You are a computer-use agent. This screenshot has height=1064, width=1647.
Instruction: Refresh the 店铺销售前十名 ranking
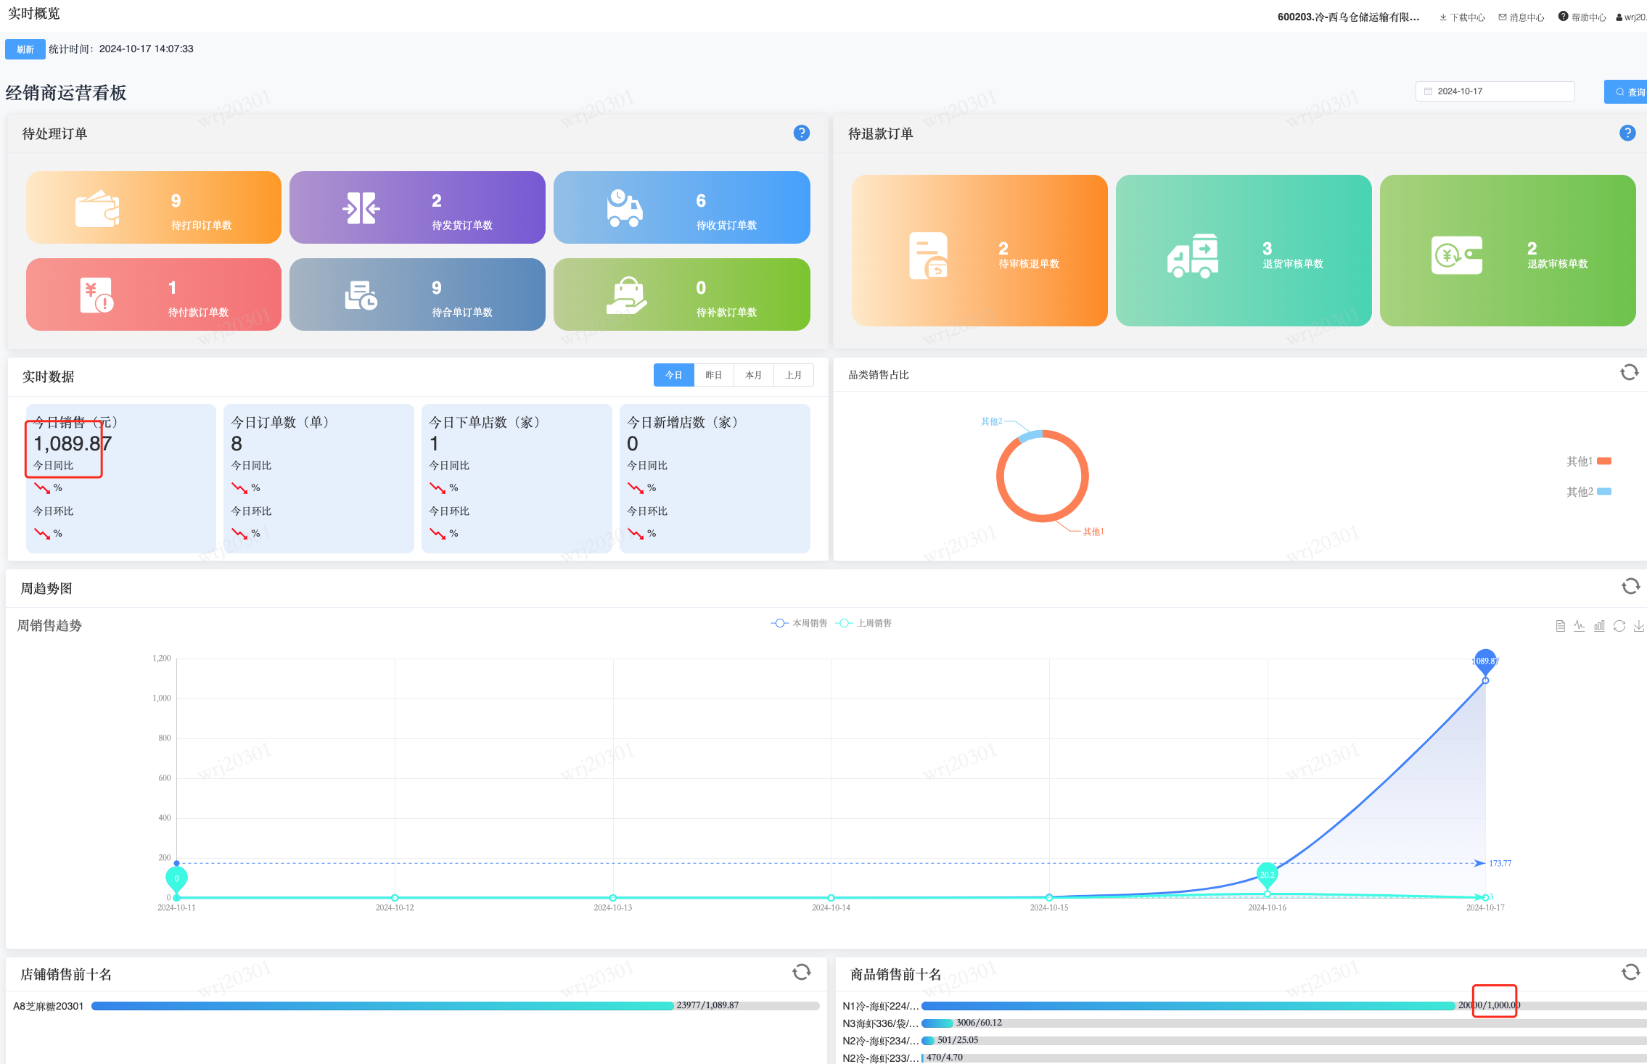tap(801, 972)
